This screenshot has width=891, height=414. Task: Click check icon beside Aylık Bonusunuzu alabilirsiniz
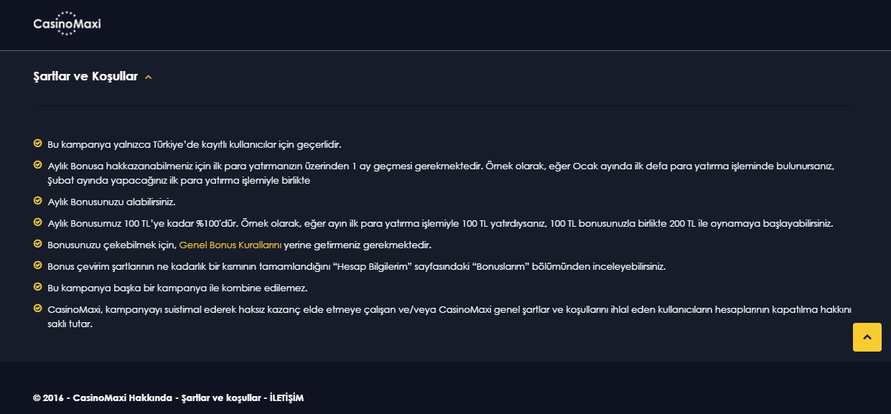(37, 201)
